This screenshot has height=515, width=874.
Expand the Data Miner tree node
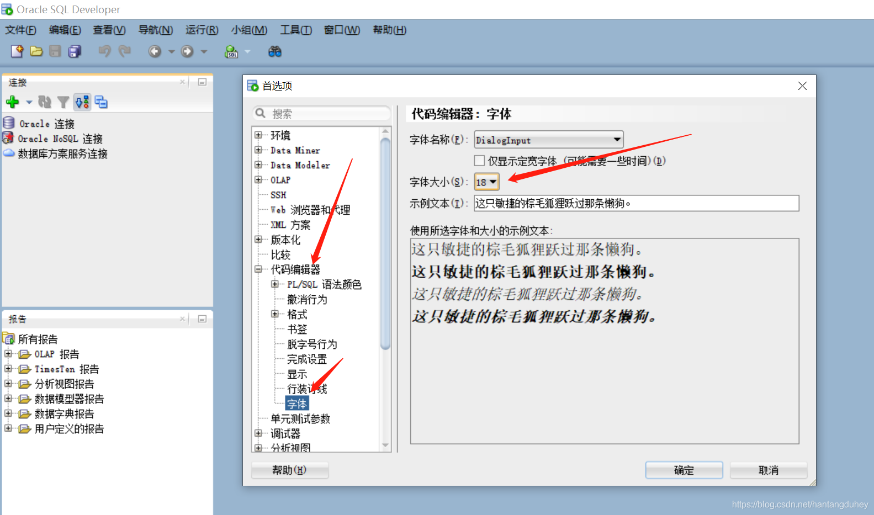coord(258,150)
